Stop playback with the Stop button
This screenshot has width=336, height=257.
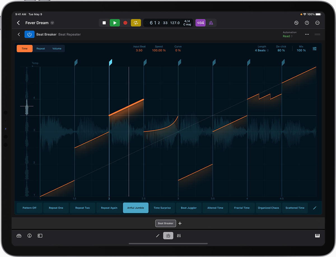point(104,23)
